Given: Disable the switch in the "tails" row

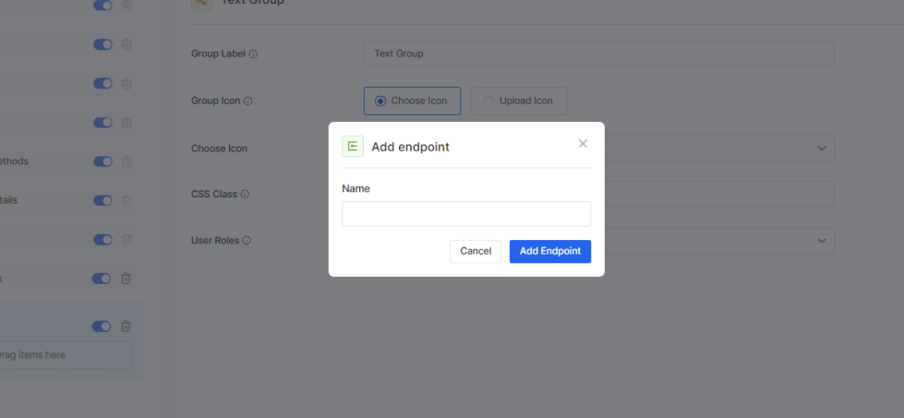Looking at the screenshot, I should pos(102,200).
